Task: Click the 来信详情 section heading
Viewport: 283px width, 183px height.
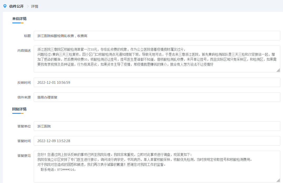Action: click(x=19, y=19)
